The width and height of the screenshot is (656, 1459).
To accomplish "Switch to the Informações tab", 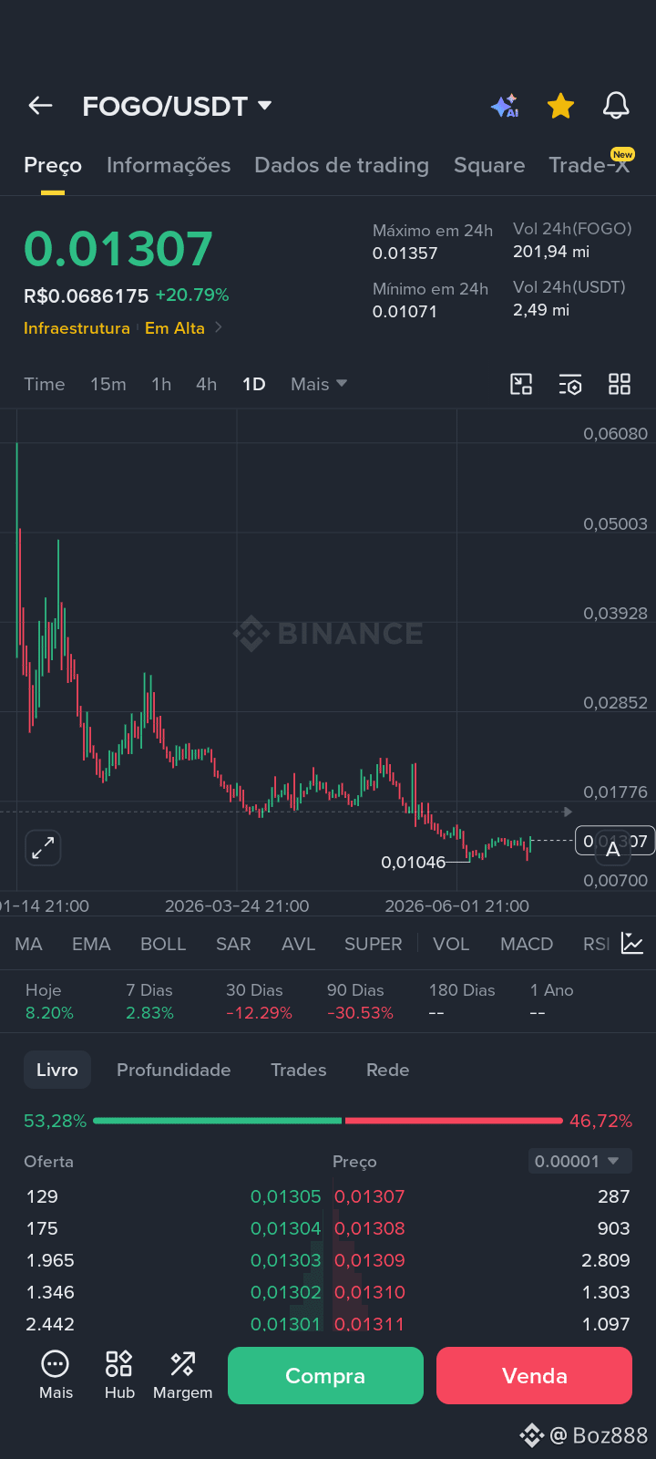I will tap(169, 165).
